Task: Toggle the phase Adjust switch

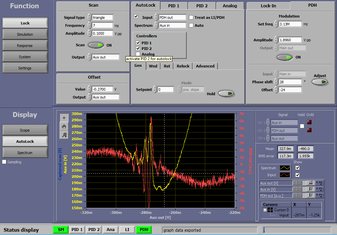Action: point(320,82)
